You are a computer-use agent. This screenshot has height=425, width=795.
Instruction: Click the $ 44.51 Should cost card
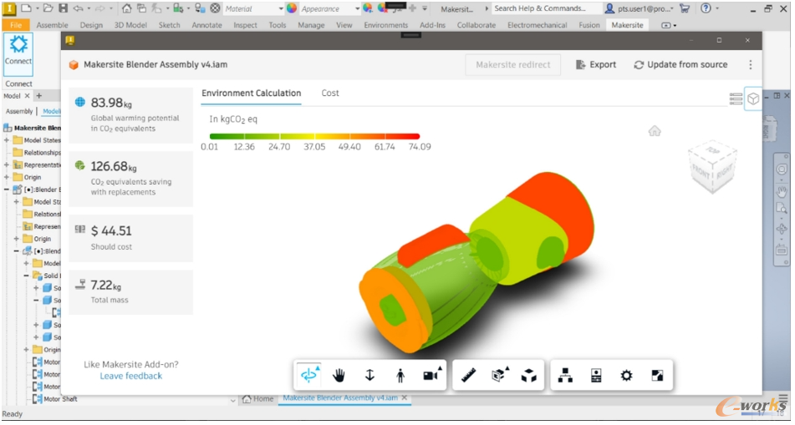coord(130,238)
